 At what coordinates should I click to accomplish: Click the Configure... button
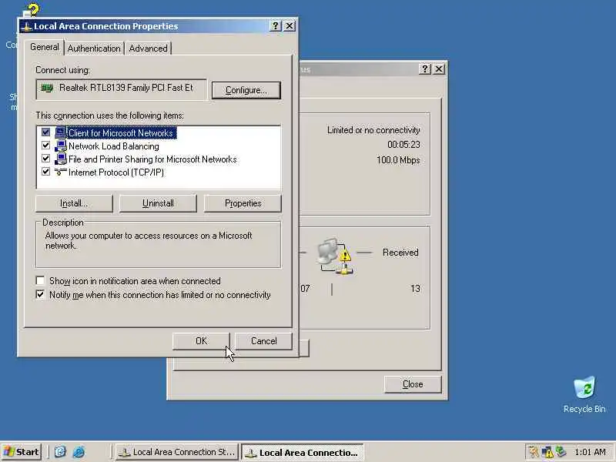click(x=246, y=90)
